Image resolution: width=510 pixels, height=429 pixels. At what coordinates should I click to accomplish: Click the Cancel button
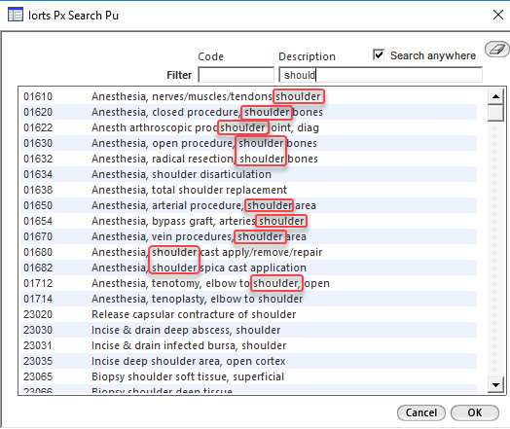coord(421,412)
